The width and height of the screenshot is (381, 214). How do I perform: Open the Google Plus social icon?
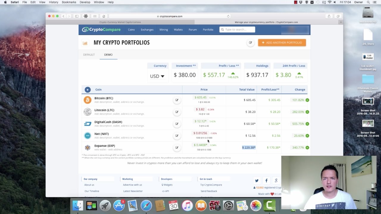coord(276,180)
